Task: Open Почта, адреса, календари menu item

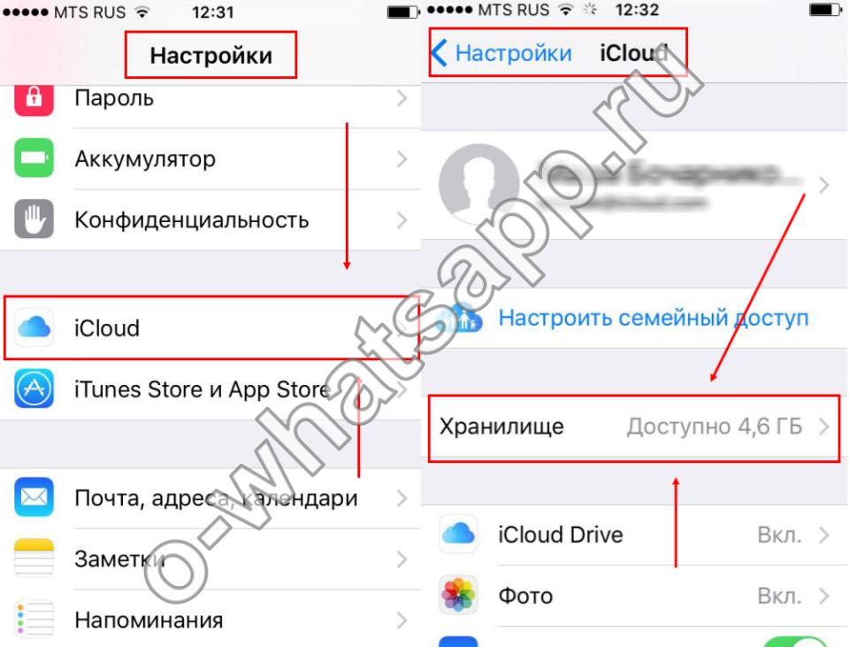Action: 211,498
